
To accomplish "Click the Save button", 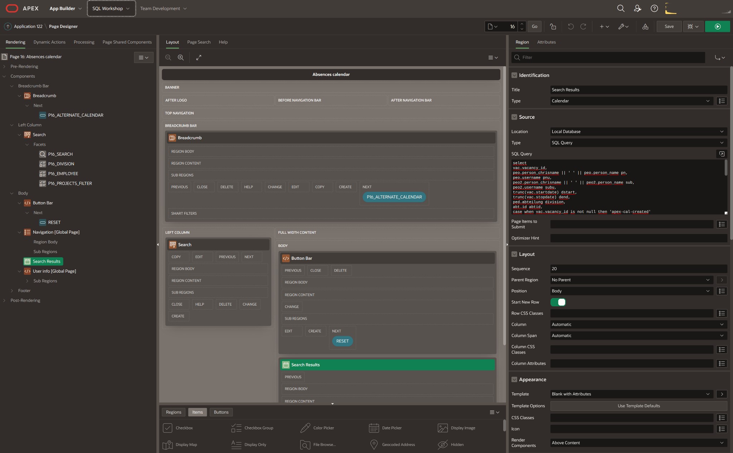I will click(669, 26).
